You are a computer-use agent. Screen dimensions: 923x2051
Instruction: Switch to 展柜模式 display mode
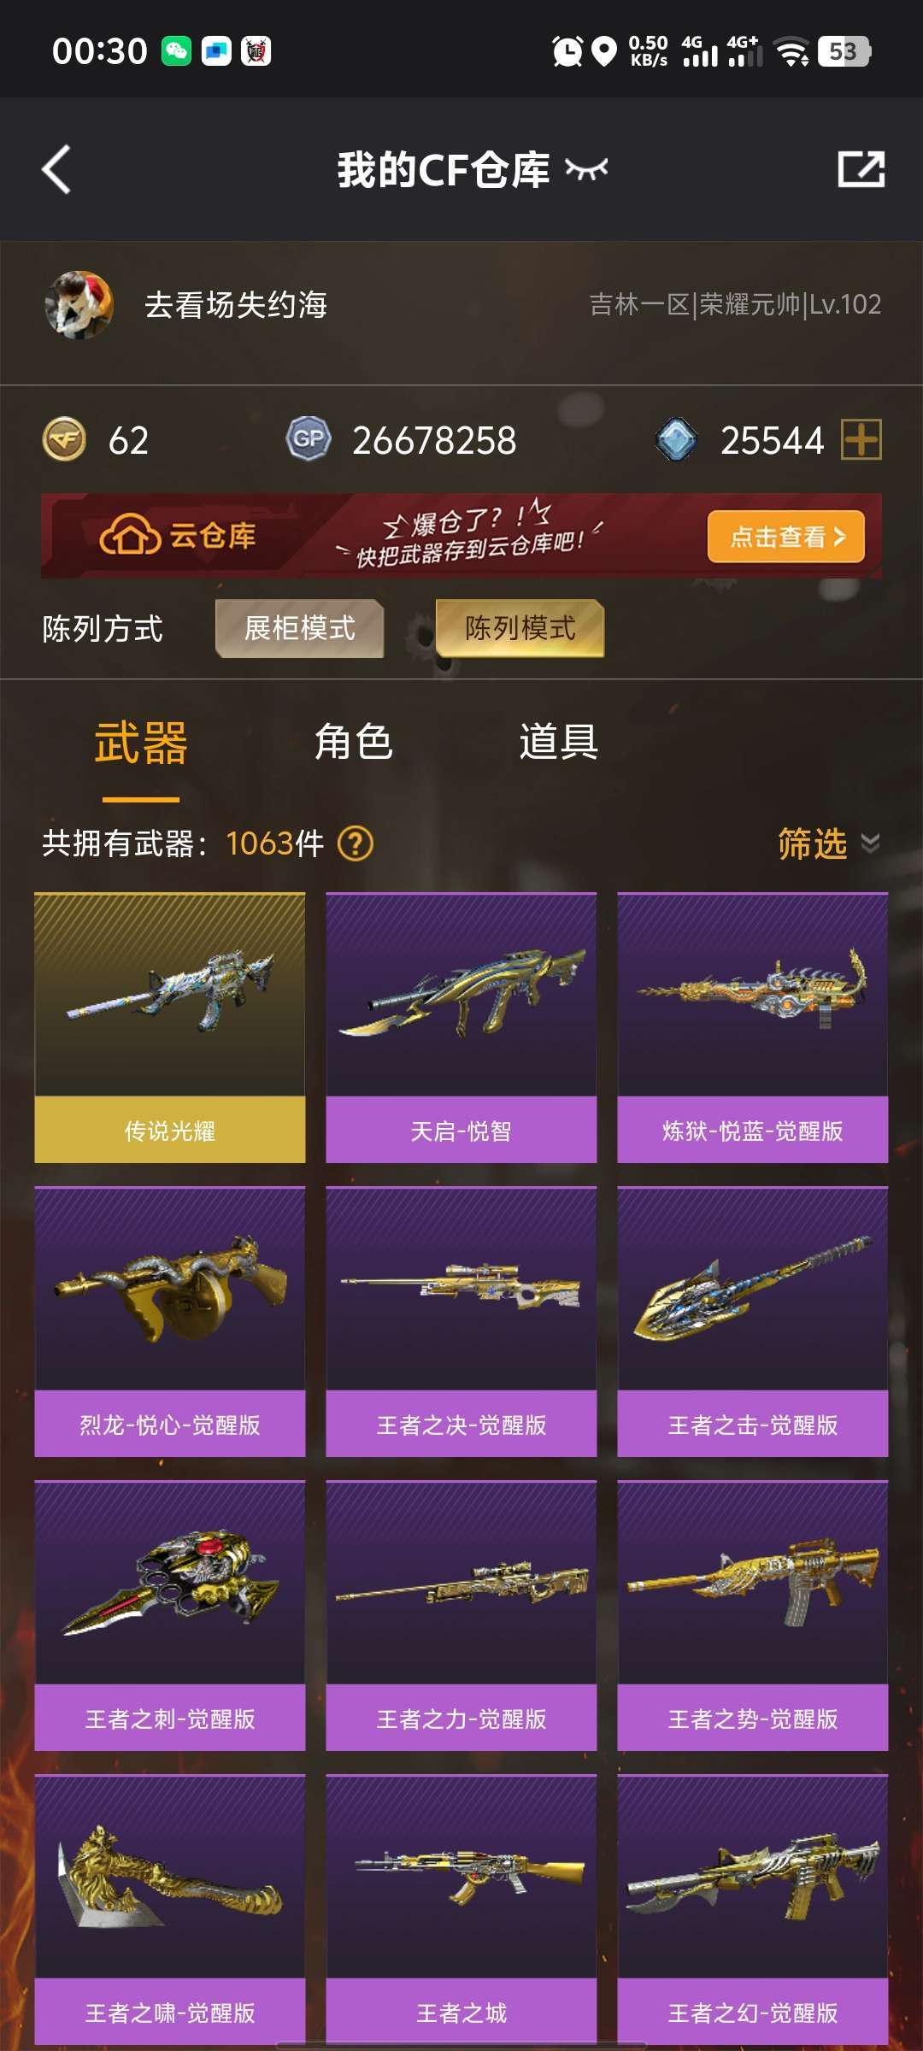(300, 628)
